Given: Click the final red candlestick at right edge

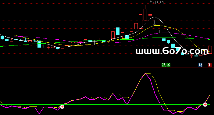Looking at the screenshot, I should coord(210,50).
